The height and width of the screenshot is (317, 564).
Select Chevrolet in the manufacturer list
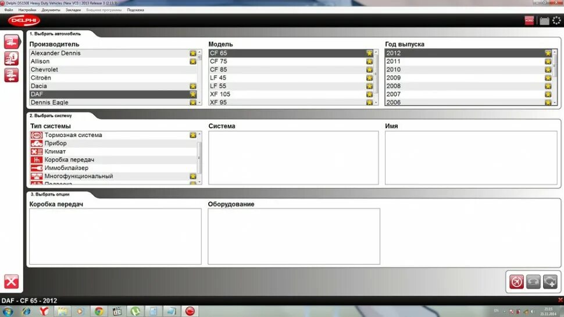[113, 70]
